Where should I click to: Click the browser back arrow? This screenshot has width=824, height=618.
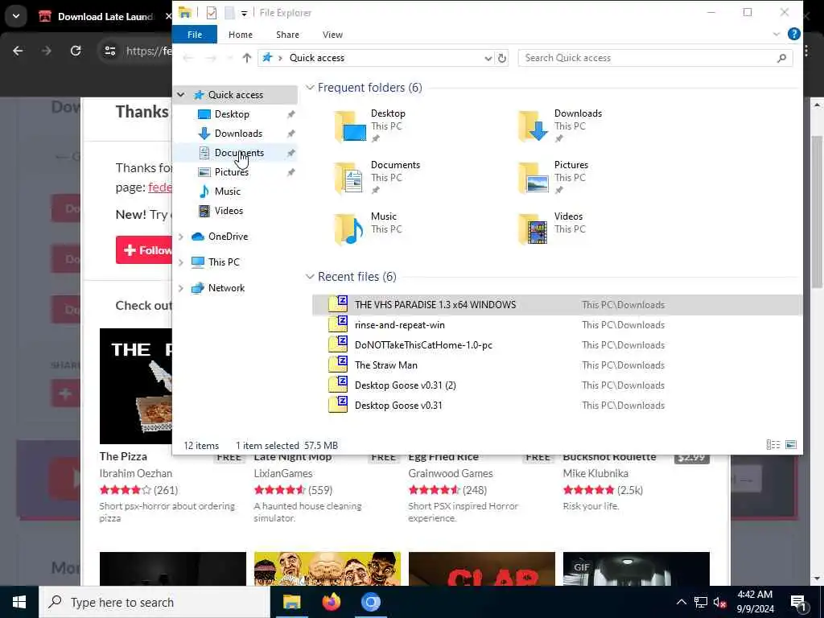pos(18,51)
